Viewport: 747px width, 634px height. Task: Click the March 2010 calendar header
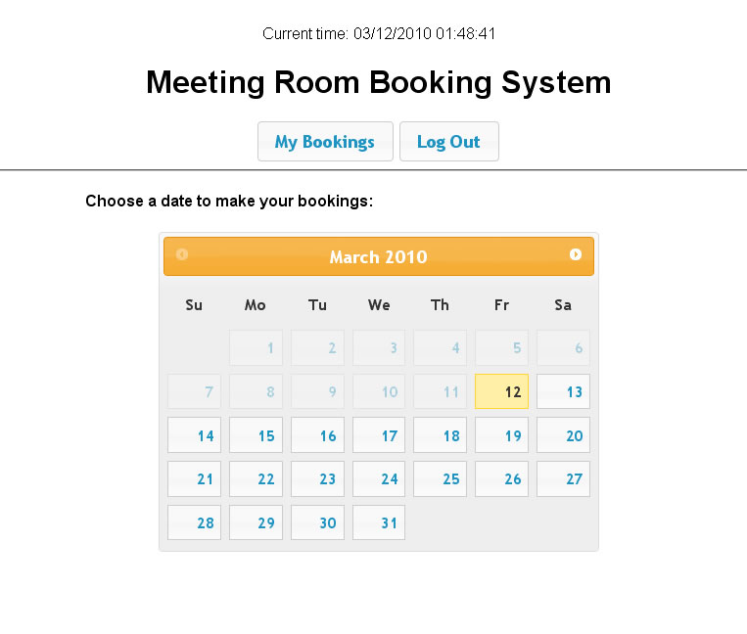[379, 256]
